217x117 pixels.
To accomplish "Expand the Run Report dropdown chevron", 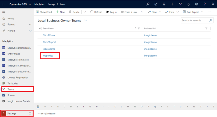I will [x=202, y=12].
